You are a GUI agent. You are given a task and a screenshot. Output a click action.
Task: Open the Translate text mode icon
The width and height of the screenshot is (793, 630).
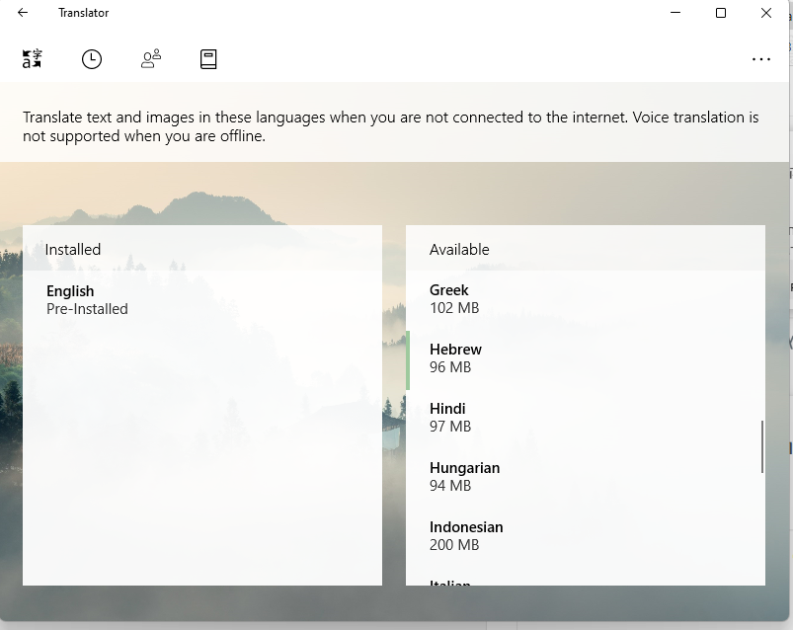33,59
